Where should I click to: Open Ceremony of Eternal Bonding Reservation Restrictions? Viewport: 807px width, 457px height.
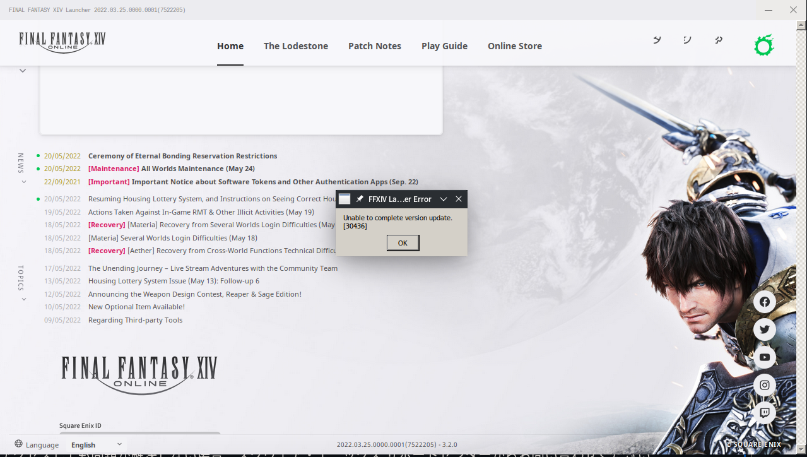click(182, 156)
